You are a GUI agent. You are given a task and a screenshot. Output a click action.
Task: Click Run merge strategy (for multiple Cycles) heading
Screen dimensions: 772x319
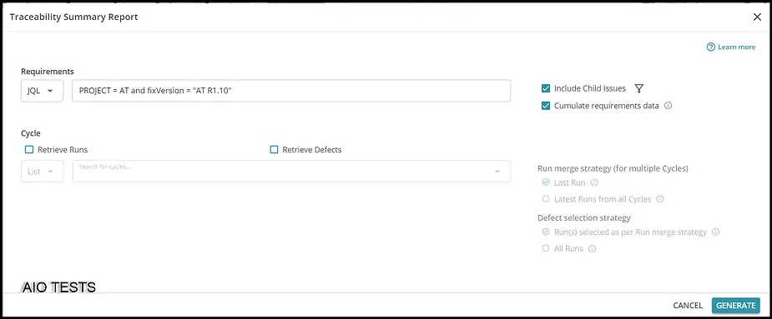[613, 168]
